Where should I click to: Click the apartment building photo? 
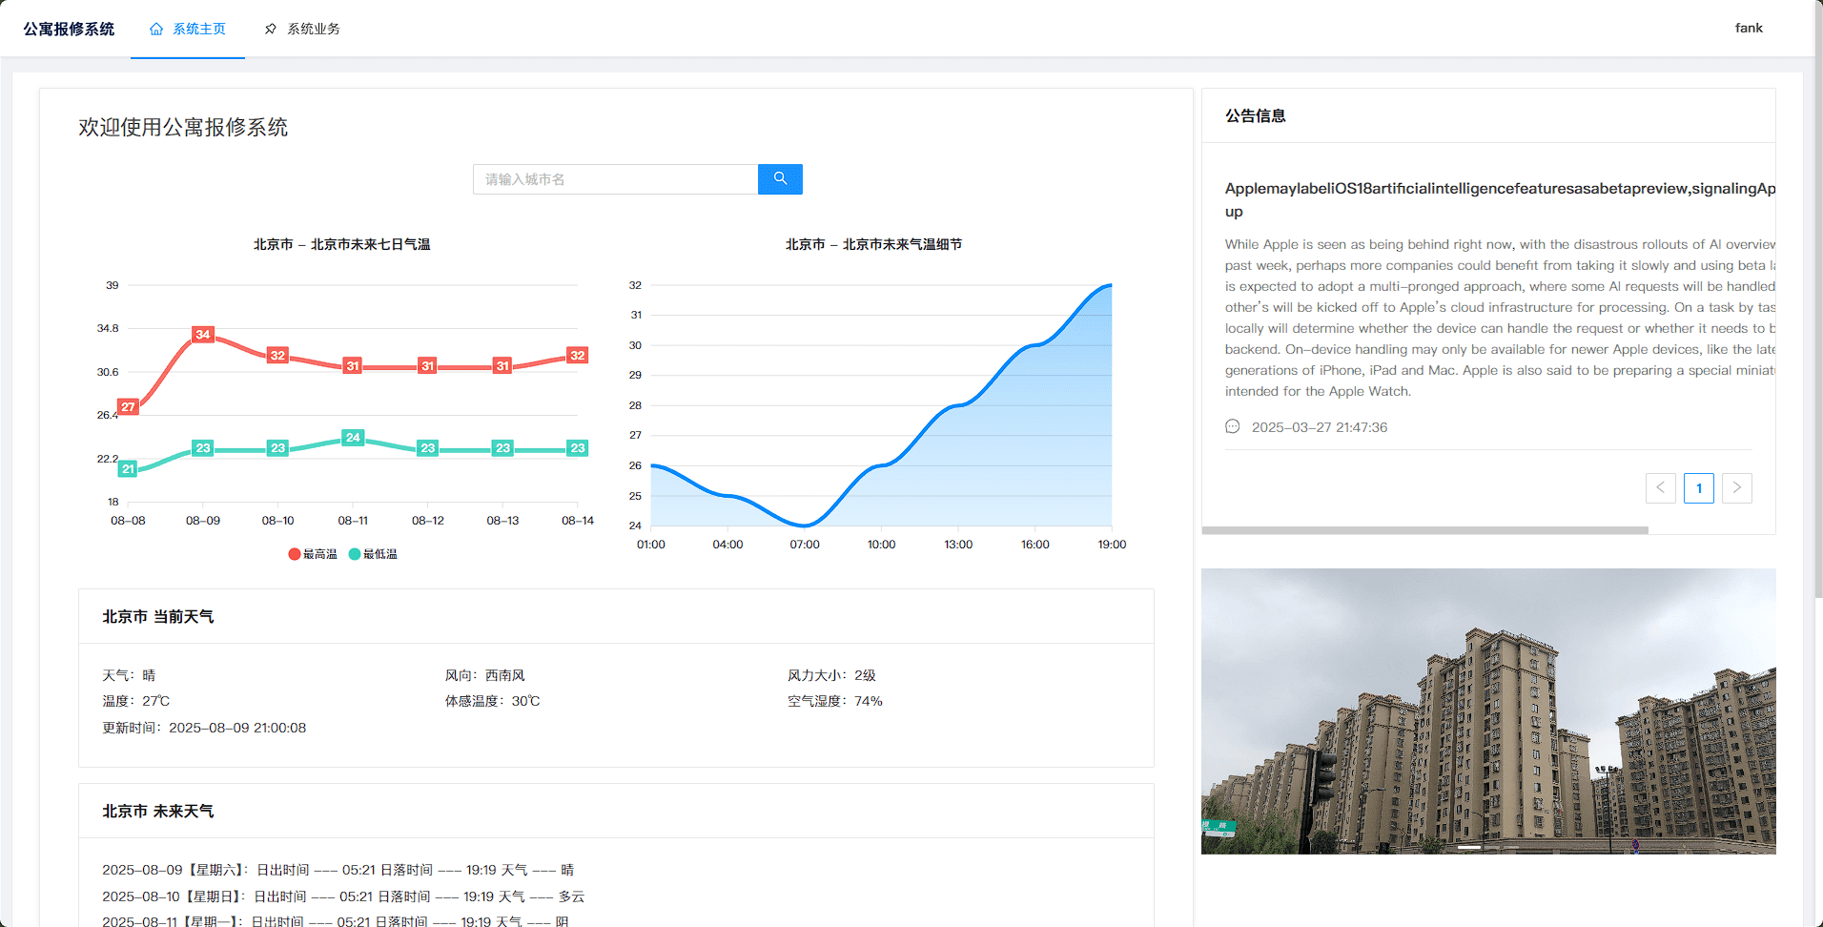1488,711
